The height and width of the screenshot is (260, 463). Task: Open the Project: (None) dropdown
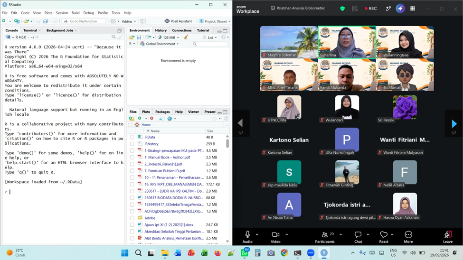(x=214, y=21)
